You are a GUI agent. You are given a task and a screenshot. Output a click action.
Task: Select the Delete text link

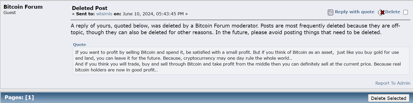(393, 12)
